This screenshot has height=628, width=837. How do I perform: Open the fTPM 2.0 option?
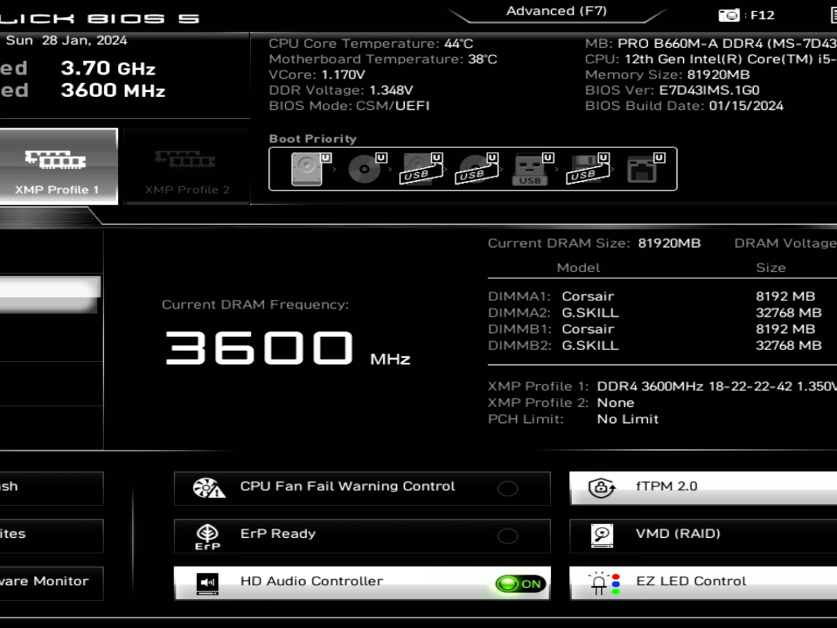pyautogui.click(x=703, y=489)
